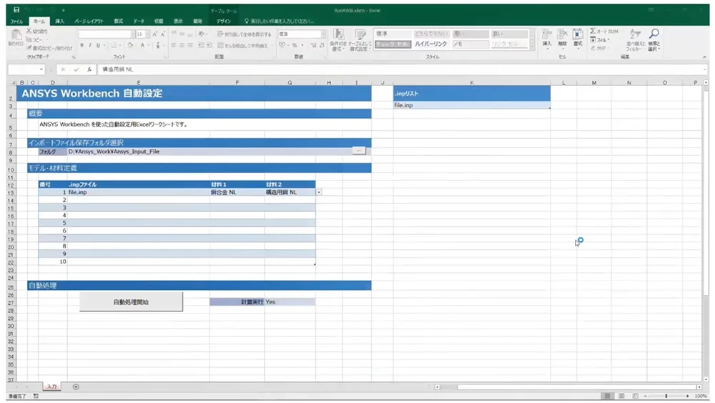
Task: Align text to the right
Action: [190, 45]
